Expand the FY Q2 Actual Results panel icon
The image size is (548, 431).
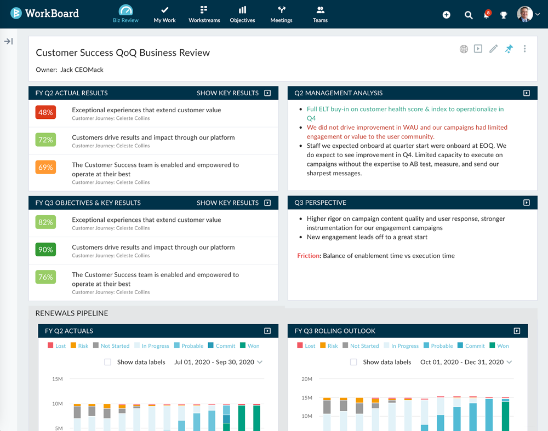click(x=267, y=93)
